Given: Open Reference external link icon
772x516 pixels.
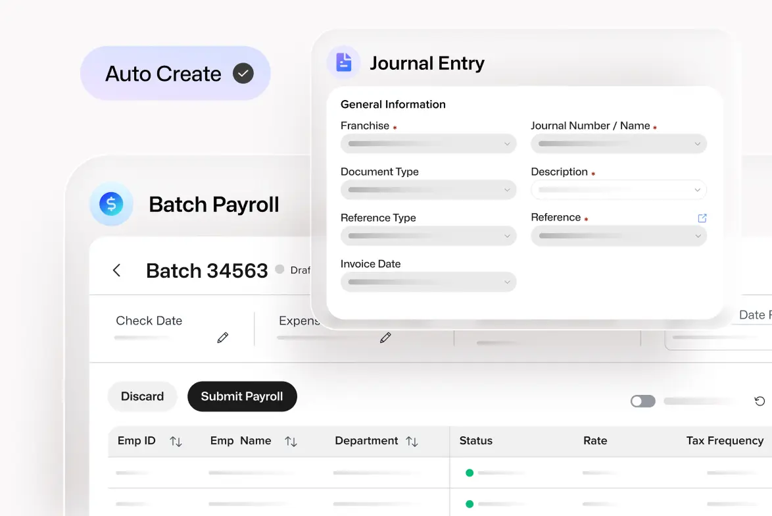Looking at the screenshot, I should pyautogui.click(x=702, y=218).
